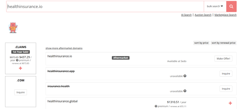Viewport: 238px width, 109px height.
Task: Sort results by renewal price
Action: tap(224, 43)
